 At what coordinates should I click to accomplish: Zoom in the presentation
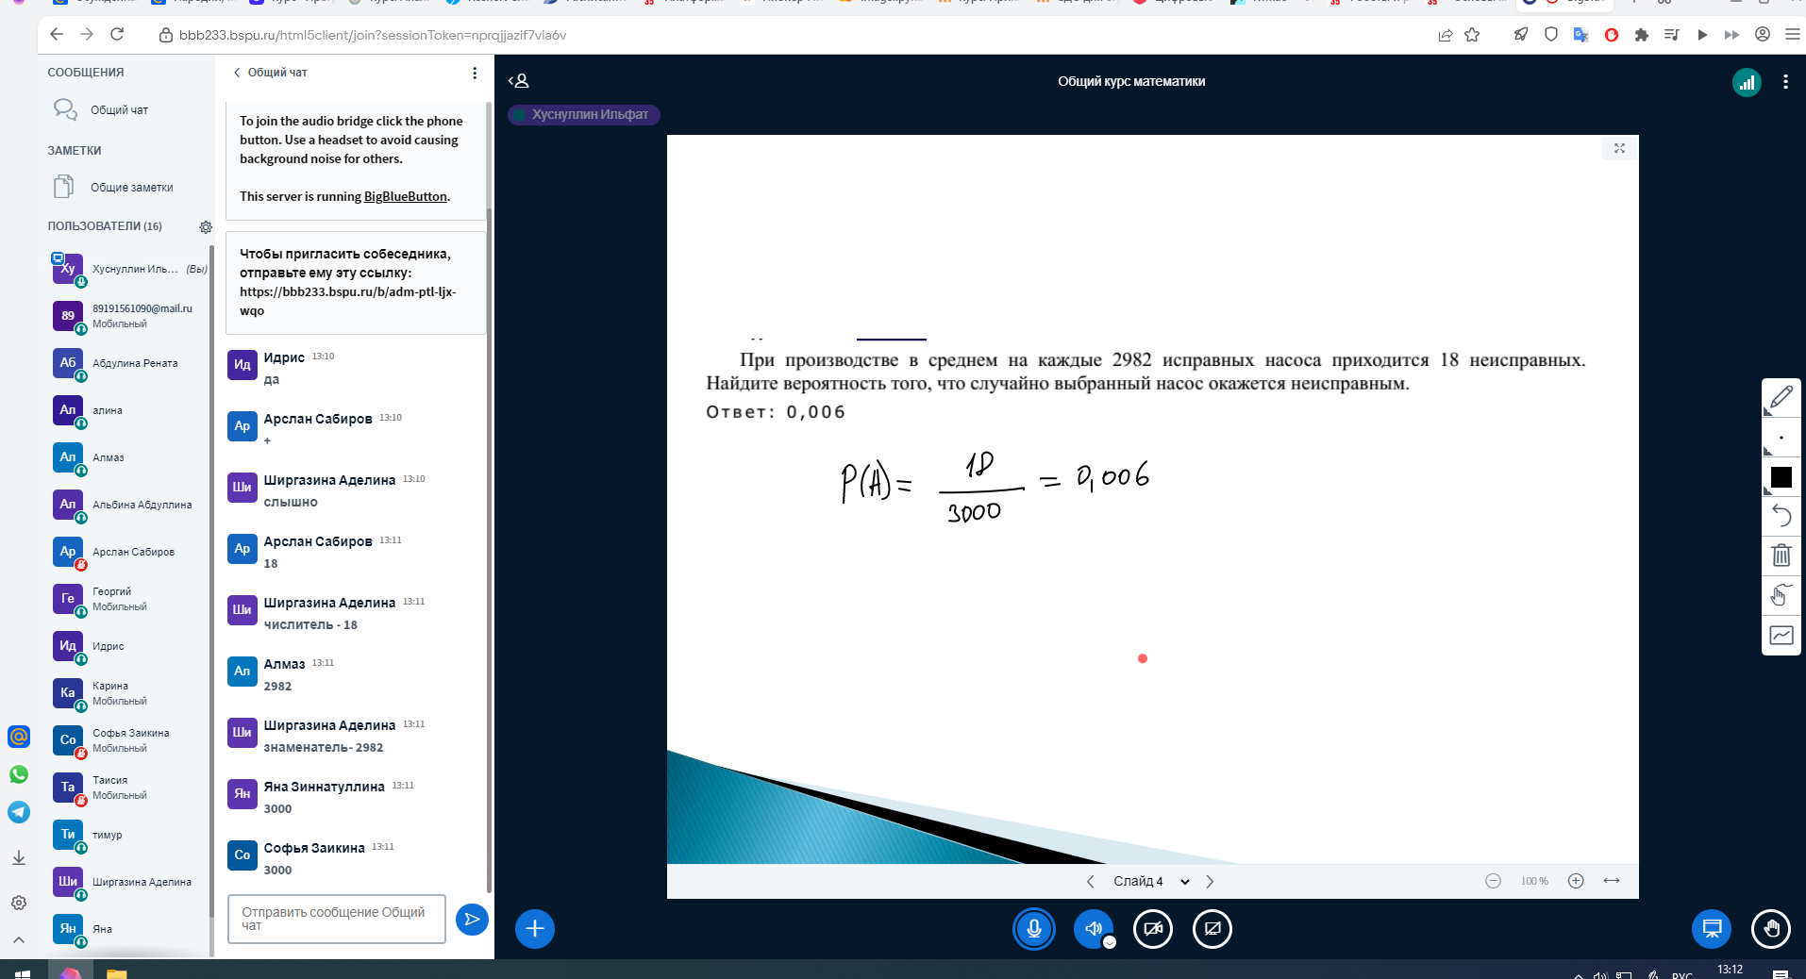[x=1576, y=881]
